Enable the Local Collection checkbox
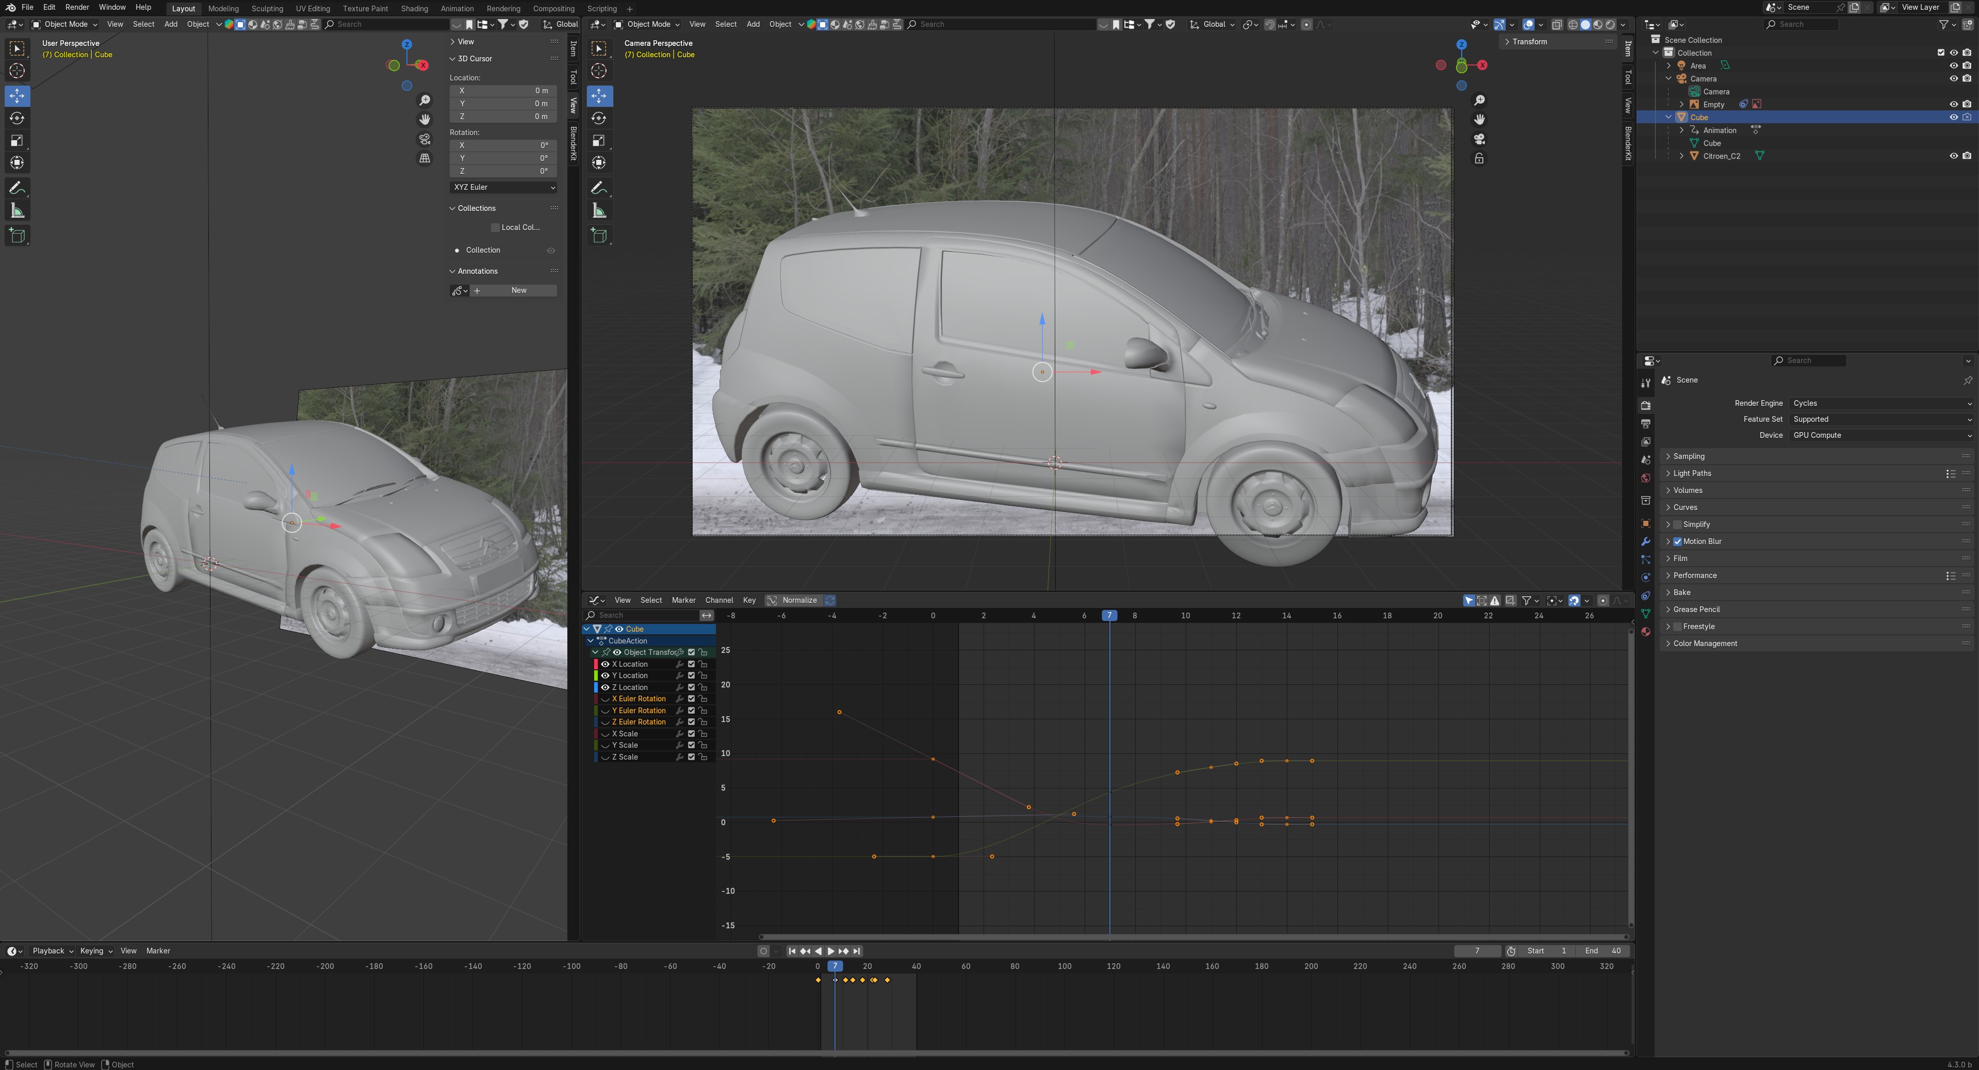1979x1070 pixels. coord(496,227)
